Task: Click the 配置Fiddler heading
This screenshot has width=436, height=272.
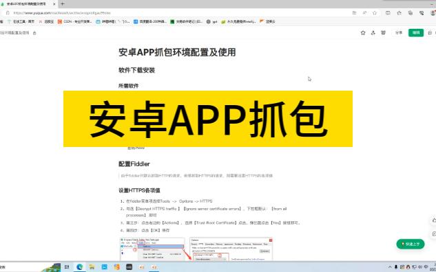Action: point(134,164)
